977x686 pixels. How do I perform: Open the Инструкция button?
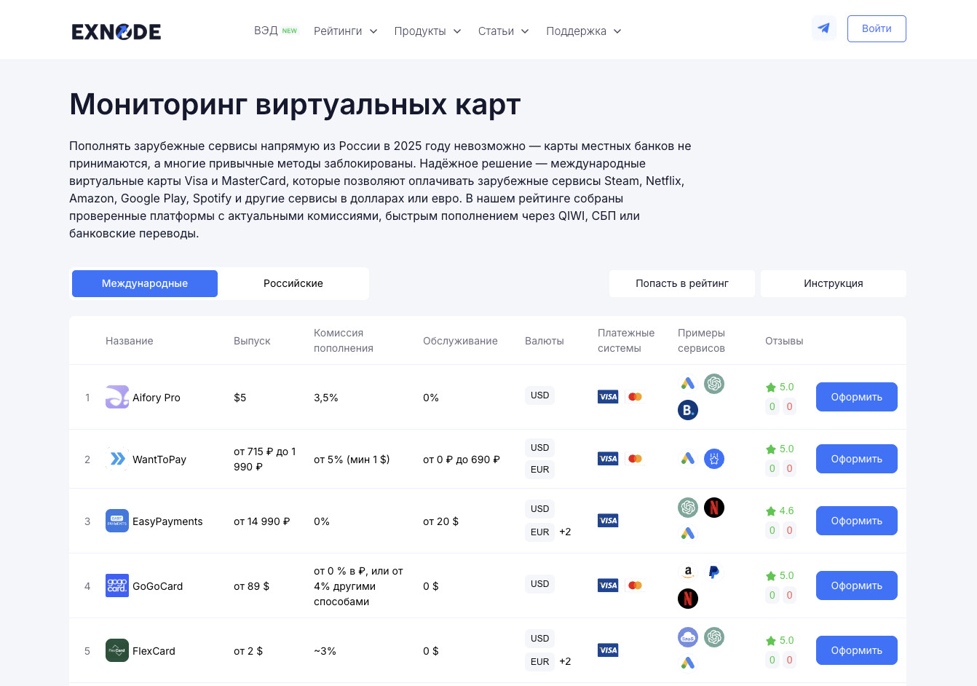point(834,283)
